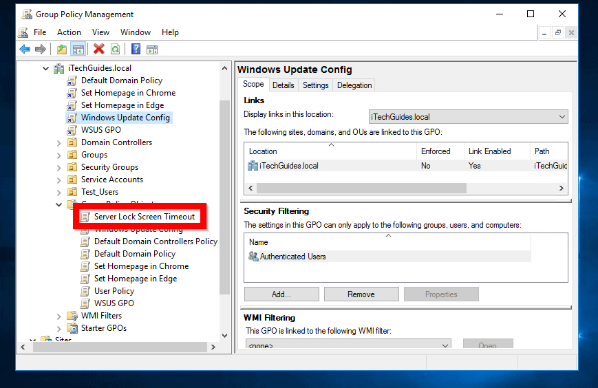Expand the Security Groups OU node
The width and height of the screenshot is (598, 388).
coord(58,168)
